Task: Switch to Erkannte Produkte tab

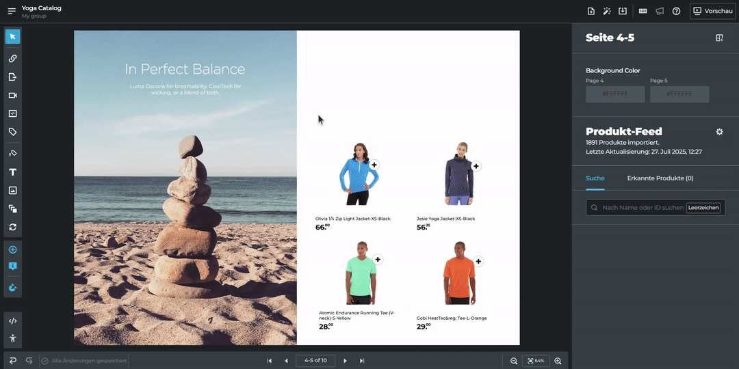Action: 660,178
